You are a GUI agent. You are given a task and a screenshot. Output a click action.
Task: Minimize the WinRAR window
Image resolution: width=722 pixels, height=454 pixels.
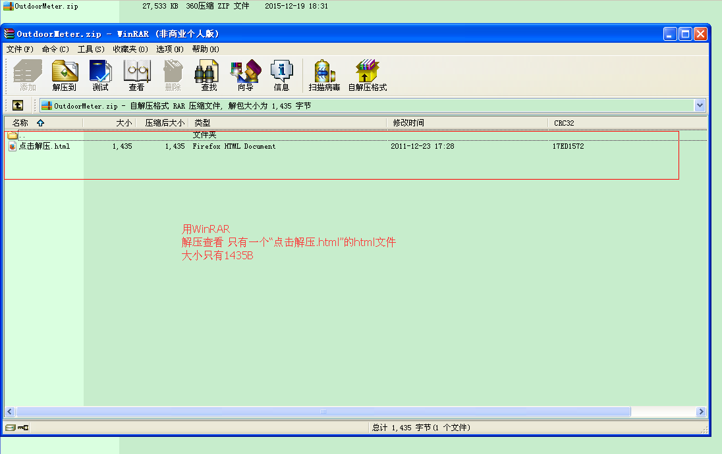pyautogui.click(x=670, y=34)
